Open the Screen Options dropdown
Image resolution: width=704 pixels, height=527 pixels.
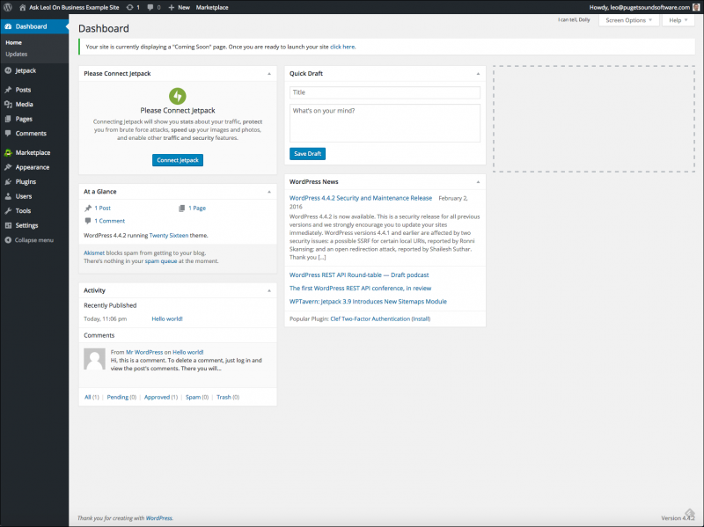pos(628,20)
